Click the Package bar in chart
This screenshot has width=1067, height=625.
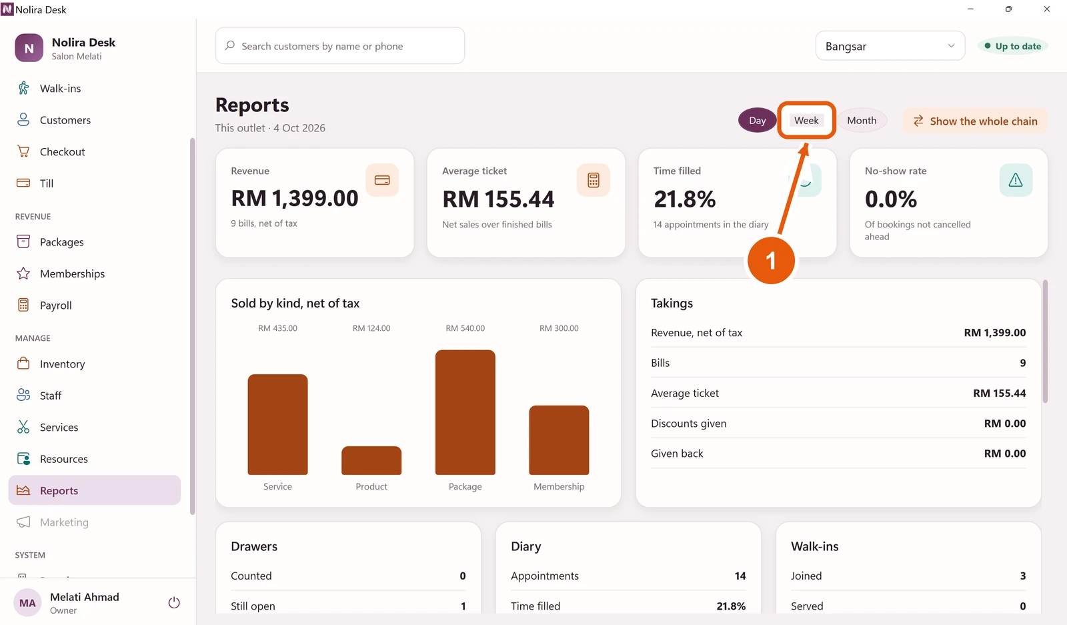[x=465, y=412]
